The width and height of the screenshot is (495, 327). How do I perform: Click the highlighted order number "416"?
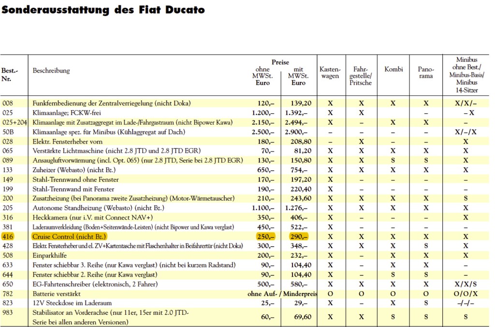click(x=8, y=237)
